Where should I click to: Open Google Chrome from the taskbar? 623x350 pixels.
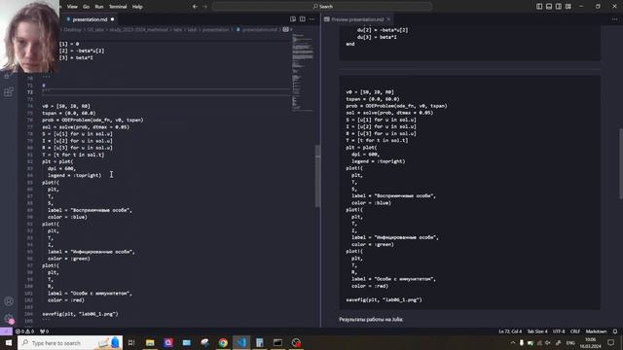tap(223, 342)
